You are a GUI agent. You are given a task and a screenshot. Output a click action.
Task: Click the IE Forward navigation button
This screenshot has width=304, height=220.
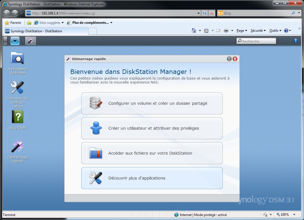pos(15,13)
